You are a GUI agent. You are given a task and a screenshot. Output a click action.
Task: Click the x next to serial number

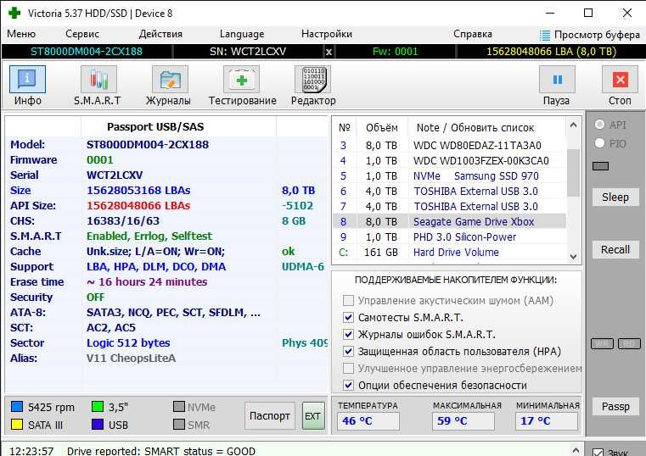(x=329, y=52)
